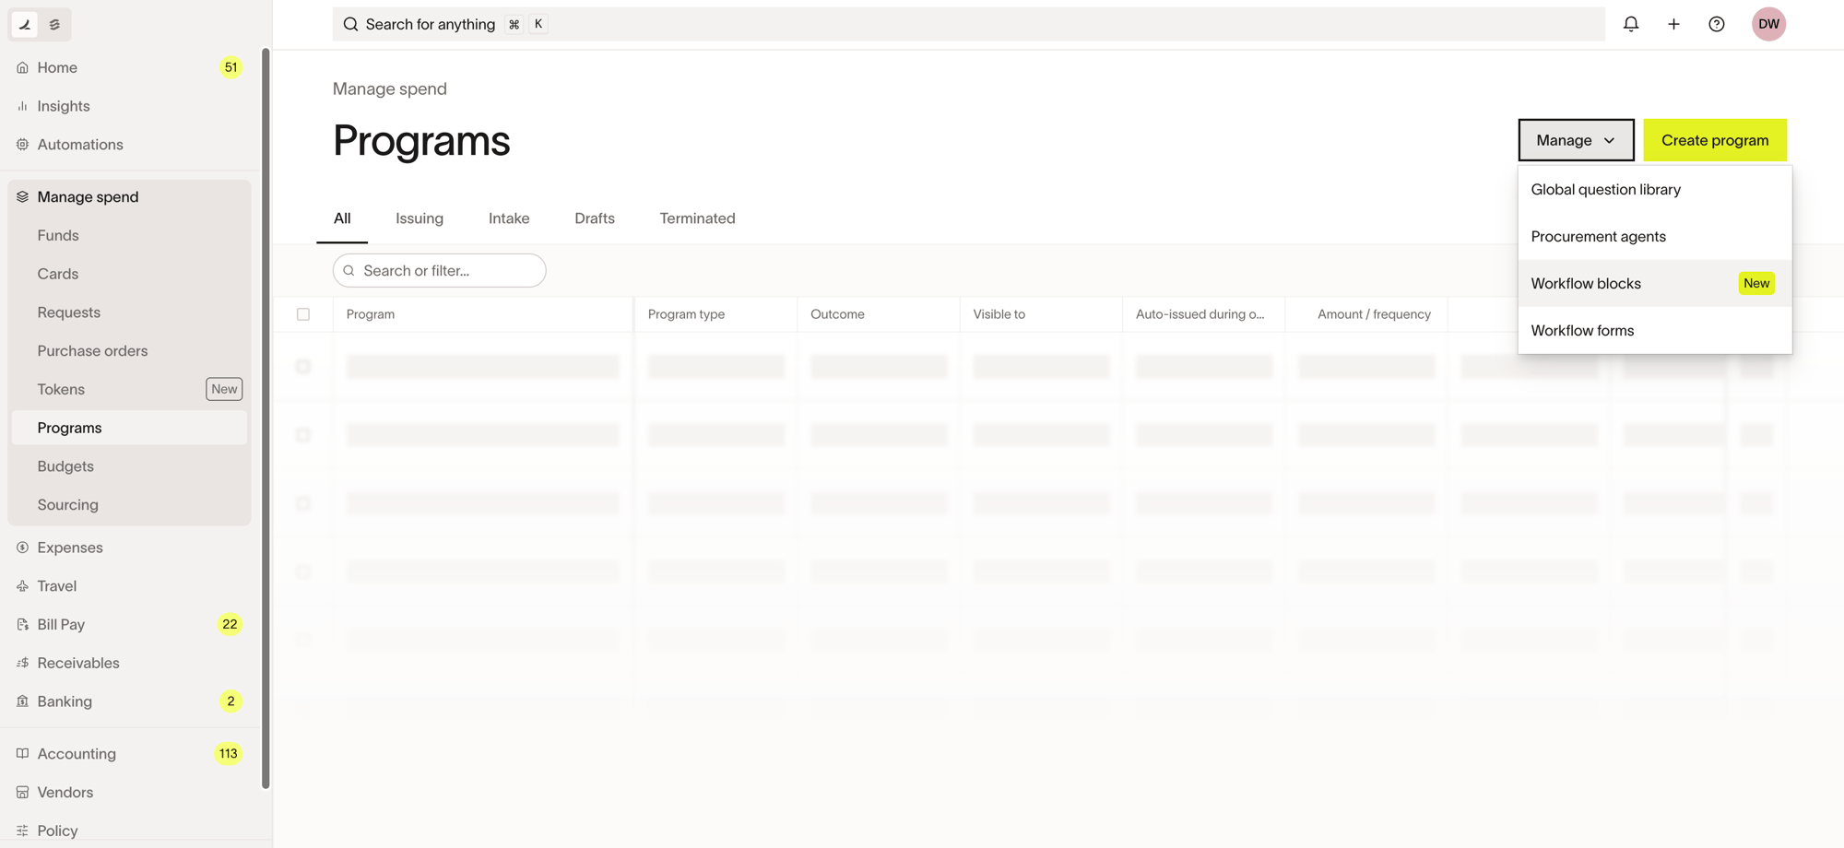The height and width of the screenshot is (848, 1844).
Task: Open the DW user avatar menu
Action: tap(1768, 24)
